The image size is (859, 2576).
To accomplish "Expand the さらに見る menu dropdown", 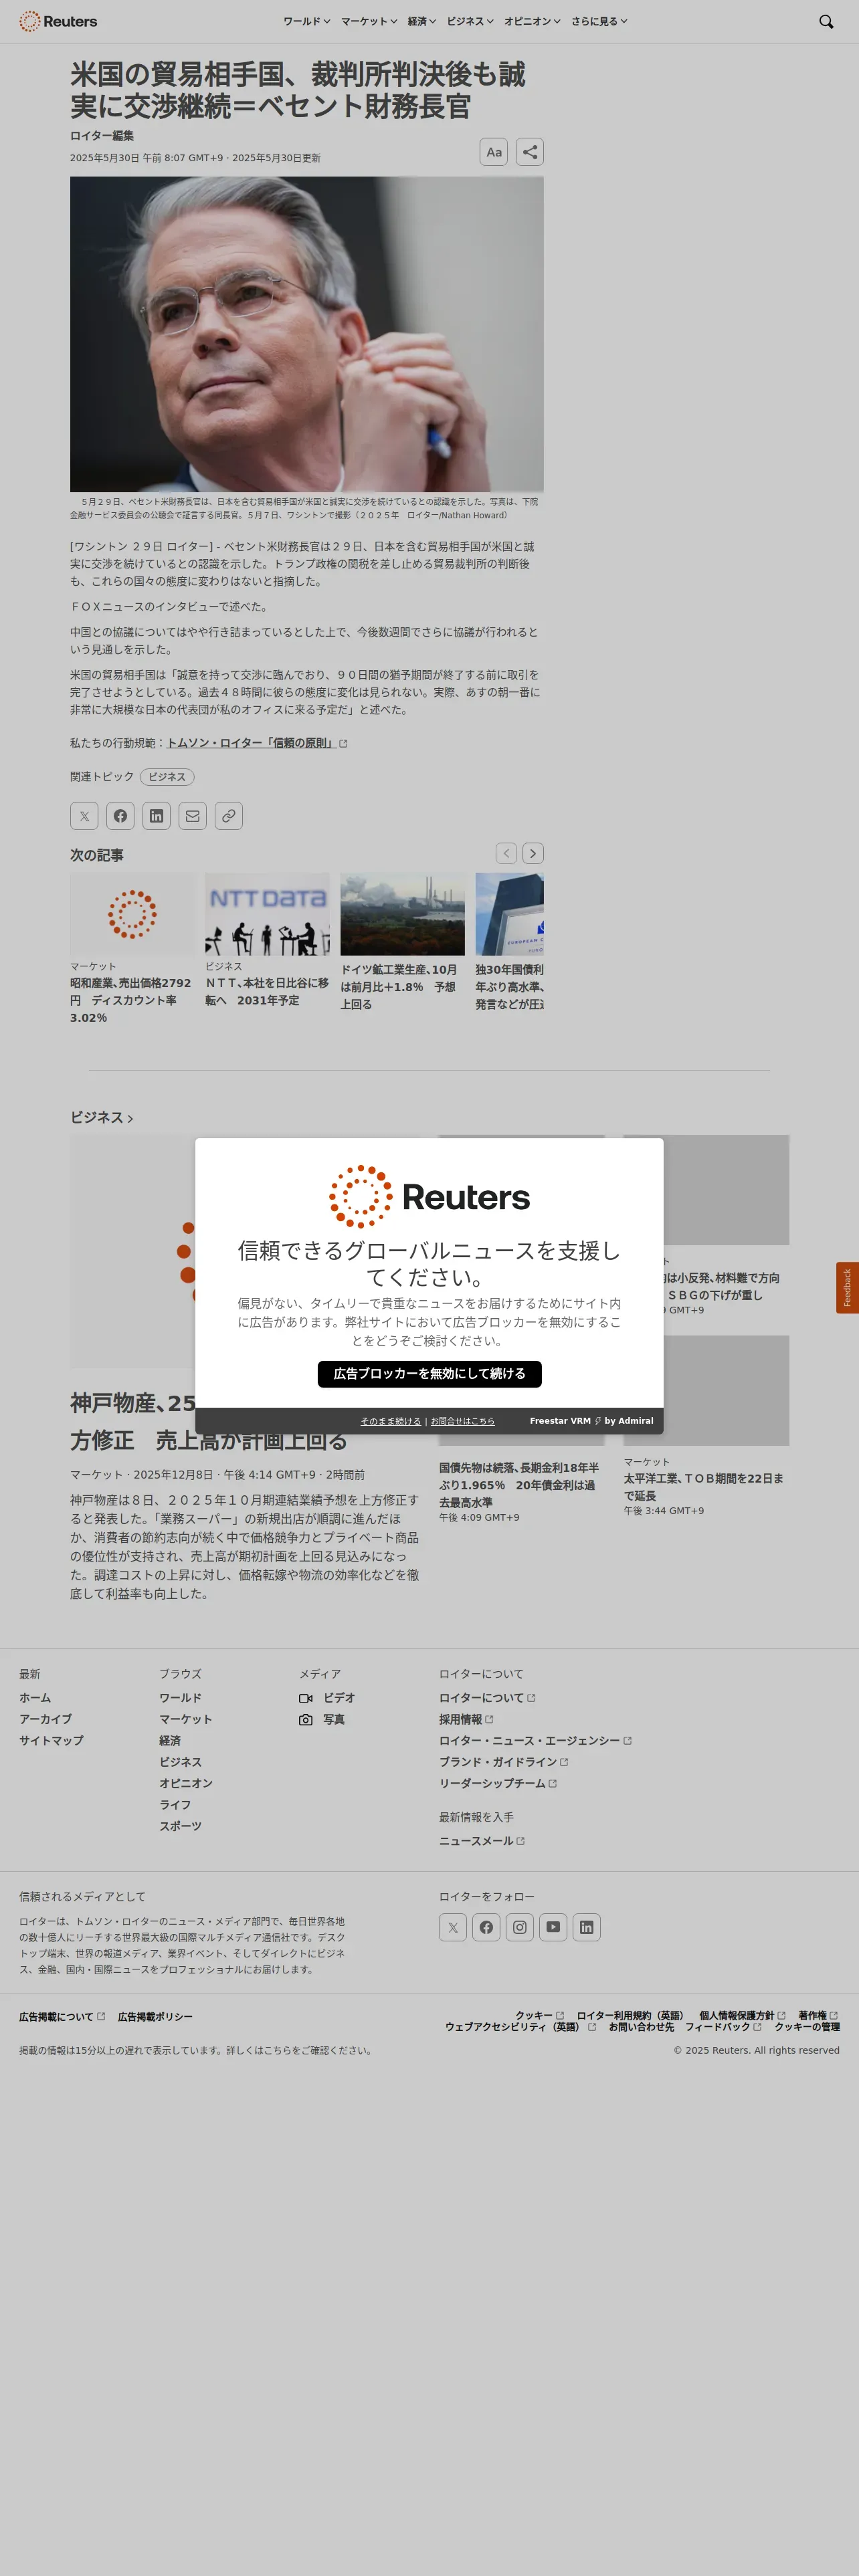I will point(599,21).
